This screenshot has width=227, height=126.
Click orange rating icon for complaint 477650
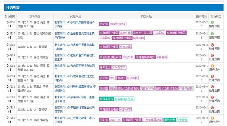[212, 118]
